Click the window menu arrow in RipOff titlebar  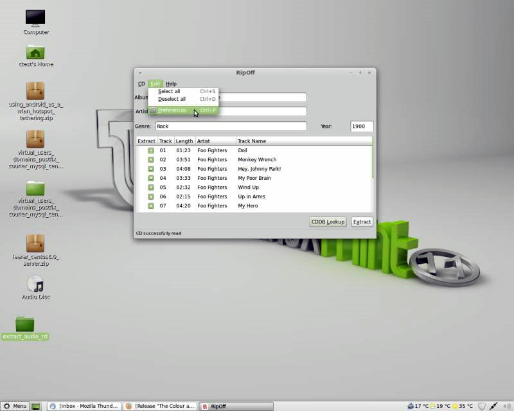140,73
